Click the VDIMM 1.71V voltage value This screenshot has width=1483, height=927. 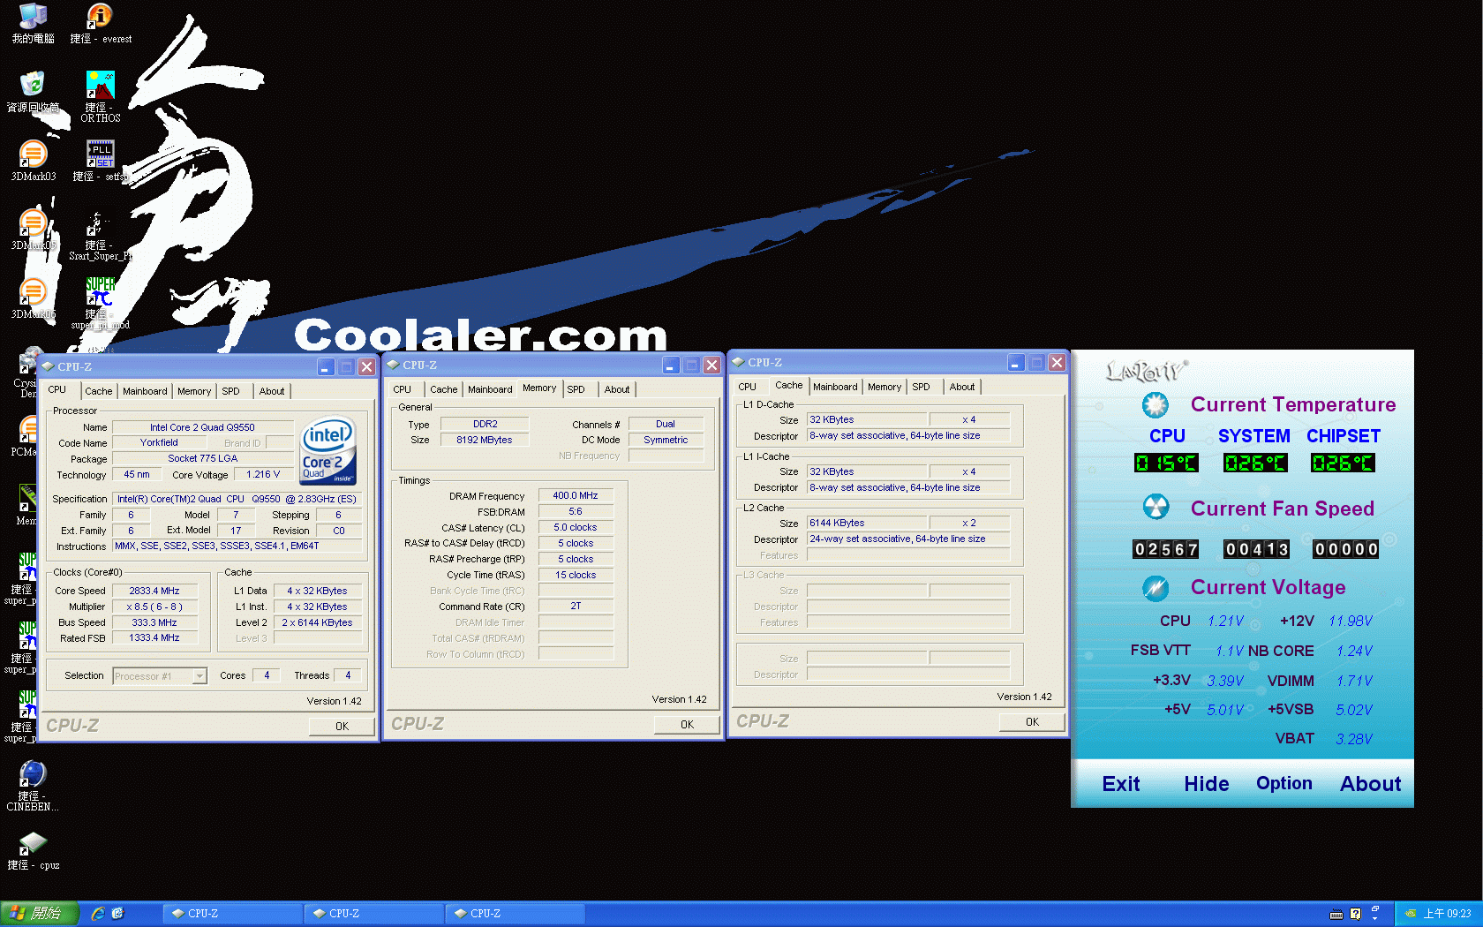[x=1354, y=681]
